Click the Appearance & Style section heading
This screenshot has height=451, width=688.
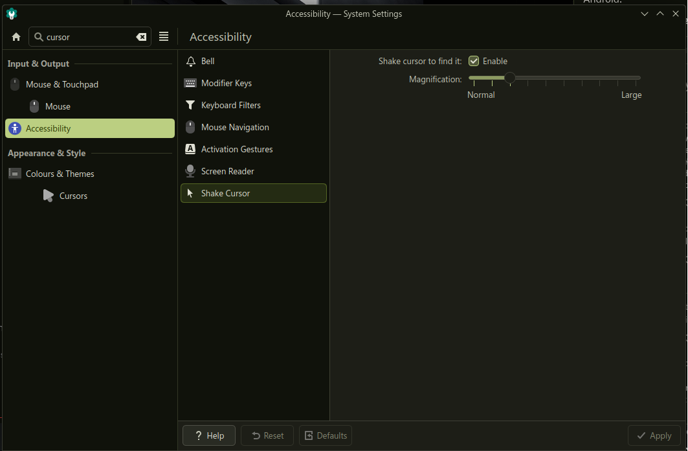coord(47,154)
